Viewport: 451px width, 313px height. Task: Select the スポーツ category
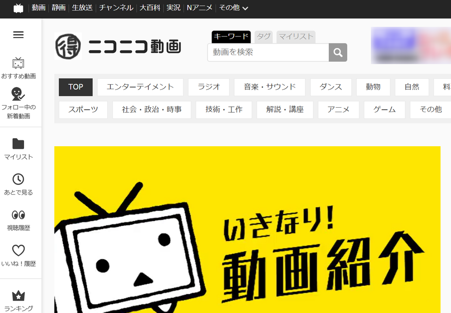(x=83, y=110)
